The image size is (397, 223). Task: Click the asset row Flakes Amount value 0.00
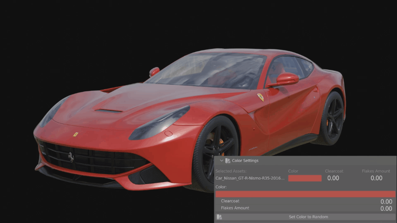[x=376, y=178]
